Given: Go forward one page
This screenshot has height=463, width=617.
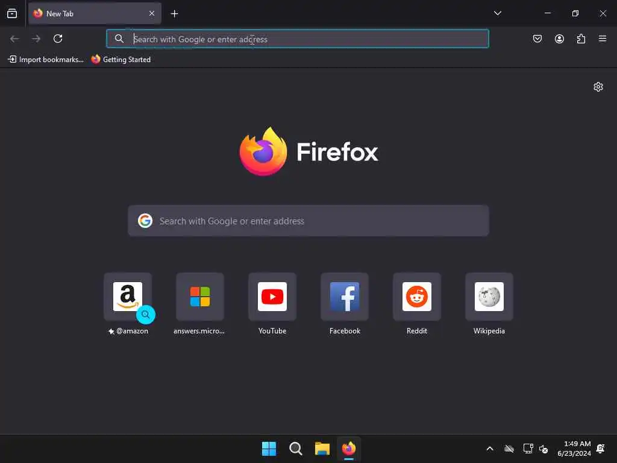Looking at the screenshot, I should 36,39.
